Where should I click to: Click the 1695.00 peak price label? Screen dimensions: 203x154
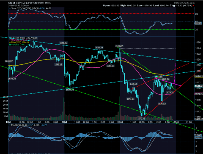coord(63,43)
